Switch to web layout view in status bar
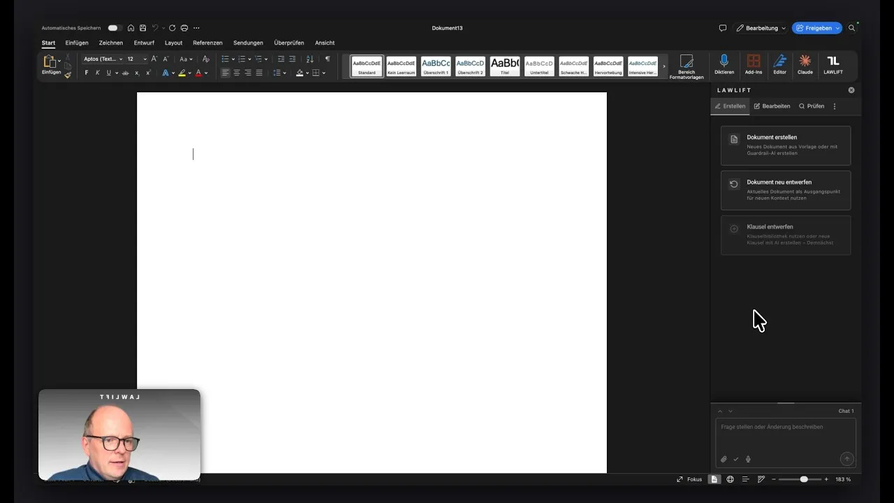 [730, 479]
